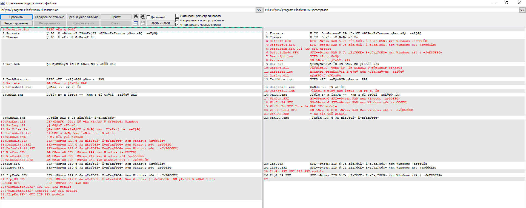This screenshot has width=526, height=208.
Task: Select line 21:WinRAR.chm in right pane
Action: [x=395, y=114]
